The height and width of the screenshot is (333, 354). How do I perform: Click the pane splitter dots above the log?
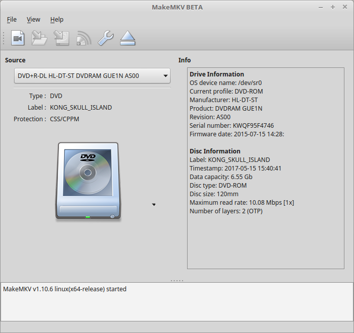[177, 281]
